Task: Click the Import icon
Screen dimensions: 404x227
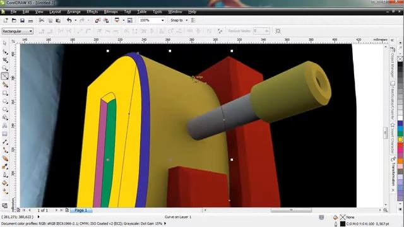Action: click(x=97, y=20)
